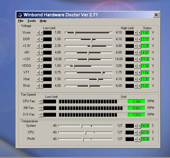Click the 5Vsb 5,02 status value
Viewport: 170px width, 158px height.
[145, 86]
